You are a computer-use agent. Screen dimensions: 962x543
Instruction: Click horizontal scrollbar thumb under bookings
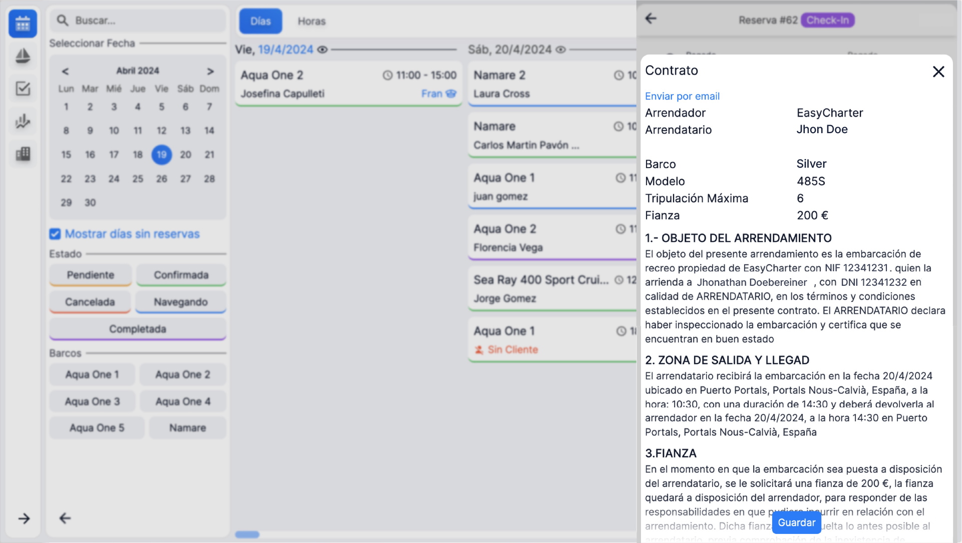pyautogui.click(x=247, y=534)
